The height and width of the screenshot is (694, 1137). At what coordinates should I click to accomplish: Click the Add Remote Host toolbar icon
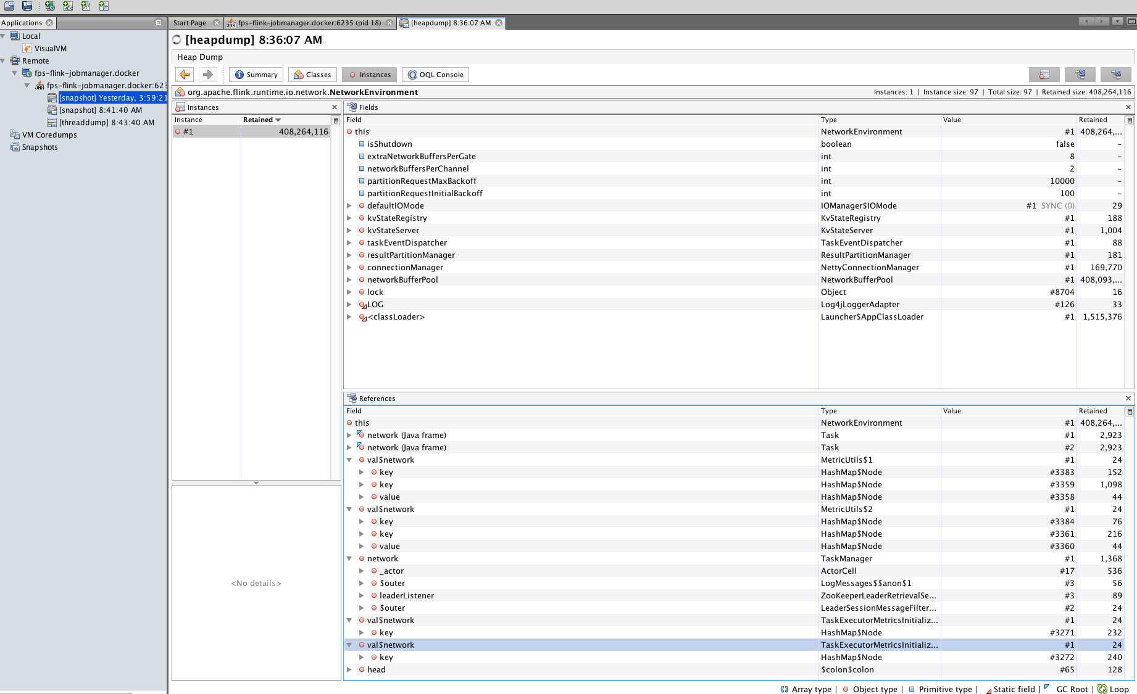click(x=50, y=6)
